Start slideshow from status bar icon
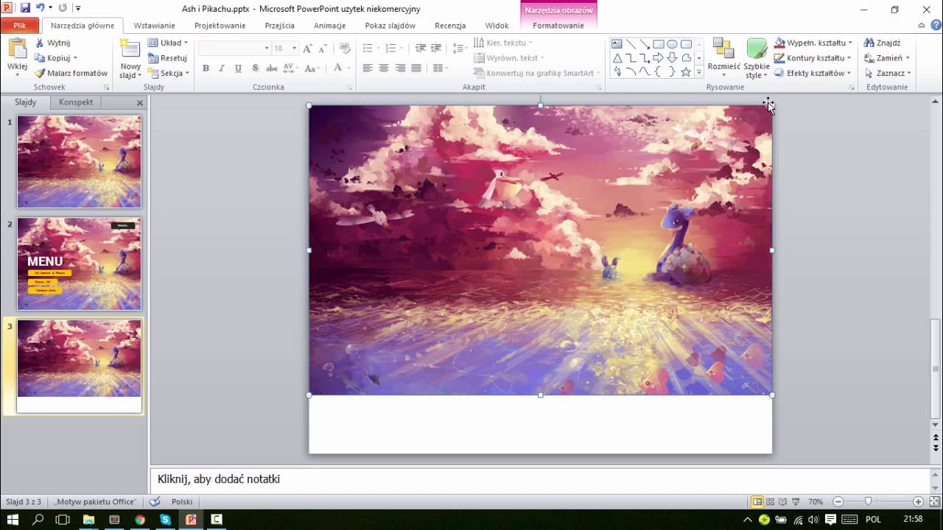 click(x=795, y=502)
